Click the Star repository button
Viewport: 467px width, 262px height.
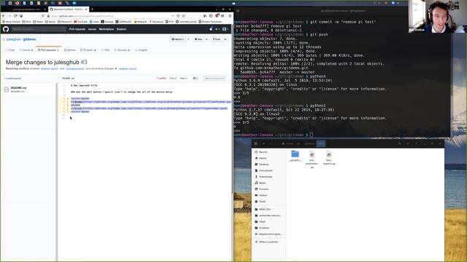[x=199, y=39]
